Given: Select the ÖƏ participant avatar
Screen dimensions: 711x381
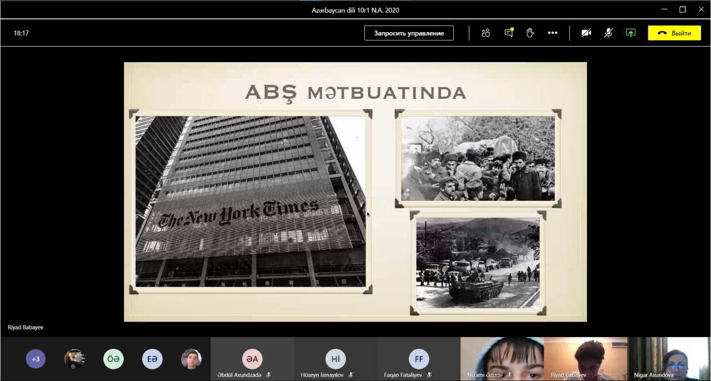Looking at the screenshot, I should tap(113, 359).
